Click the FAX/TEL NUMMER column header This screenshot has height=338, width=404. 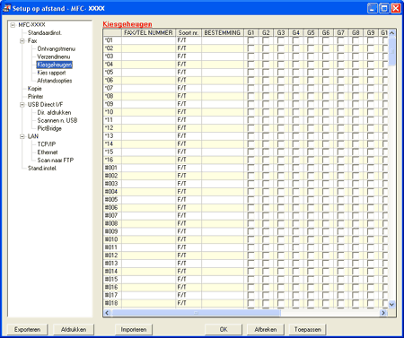pos(148,33)
